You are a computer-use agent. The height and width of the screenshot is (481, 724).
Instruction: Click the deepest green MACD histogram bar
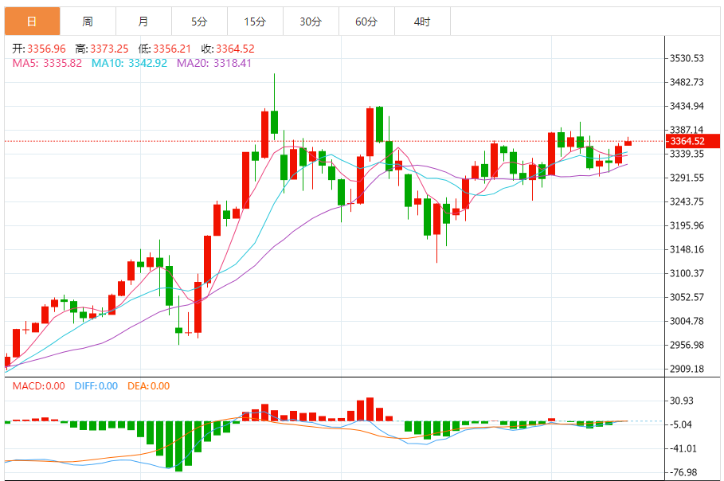[178, 446]
